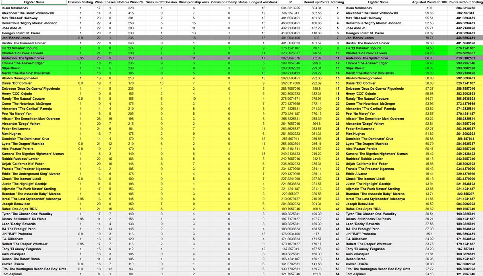Click the Wins in diff Division header

161,2
